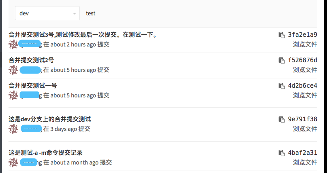327x173 pixels.
Task: Copy commit hash 3fa2e1a9 clipboard icon
Action: 282,35
